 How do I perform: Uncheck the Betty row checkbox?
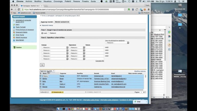pyautogui.click(x=41, y=81)
